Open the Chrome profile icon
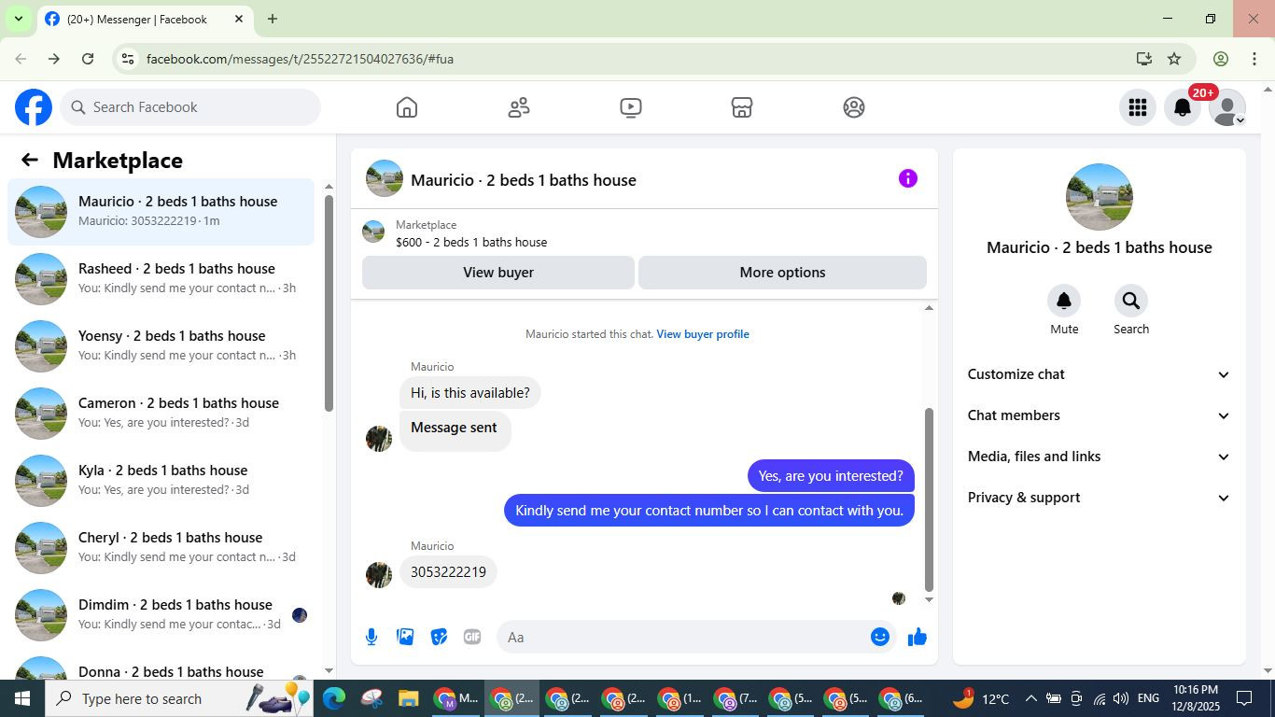 click(1220, 59)
